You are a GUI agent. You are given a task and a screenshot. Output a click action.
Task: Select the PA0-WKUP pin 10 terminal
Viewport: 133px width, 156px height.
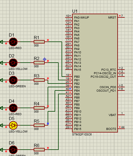(69, 17)
